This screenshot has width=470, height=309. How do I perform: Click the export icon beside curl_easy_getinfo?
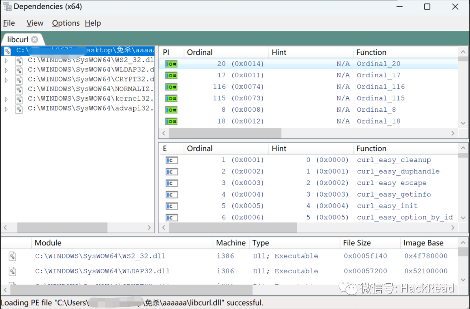point(171,195)
